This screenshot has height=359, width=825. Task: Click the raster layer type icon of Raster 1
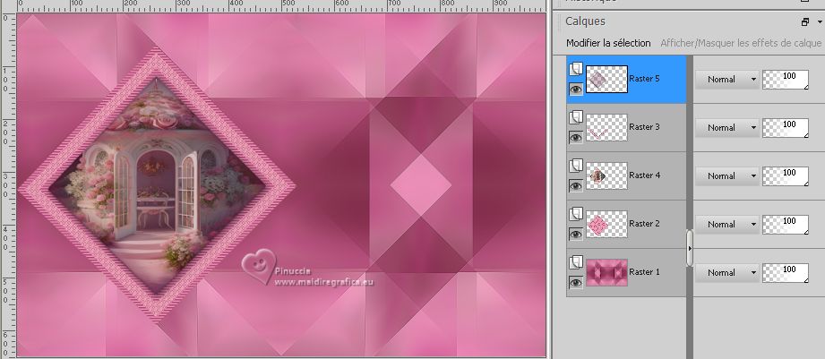click(x=576, y=263)
